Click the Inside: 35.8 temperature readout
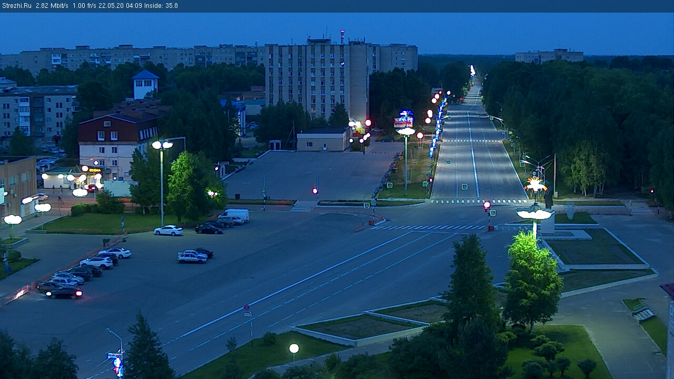 (161, 6)
